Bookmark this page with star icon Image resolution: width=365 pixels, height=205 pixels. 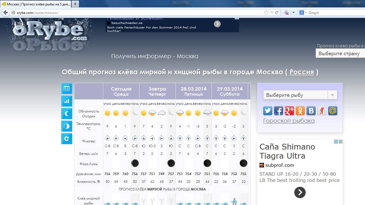point(266,13)
